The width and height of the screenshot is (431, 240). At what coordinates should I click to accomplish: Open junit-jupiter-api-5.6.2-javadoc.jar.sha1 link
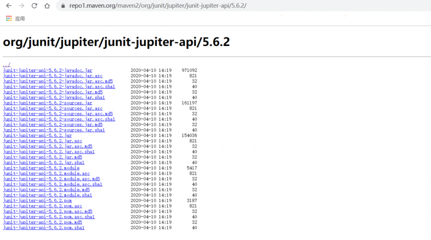point(54,98)
